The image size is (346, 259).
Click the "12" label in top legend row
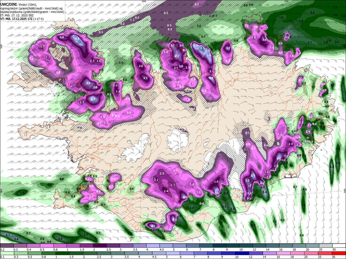[254, 250]
